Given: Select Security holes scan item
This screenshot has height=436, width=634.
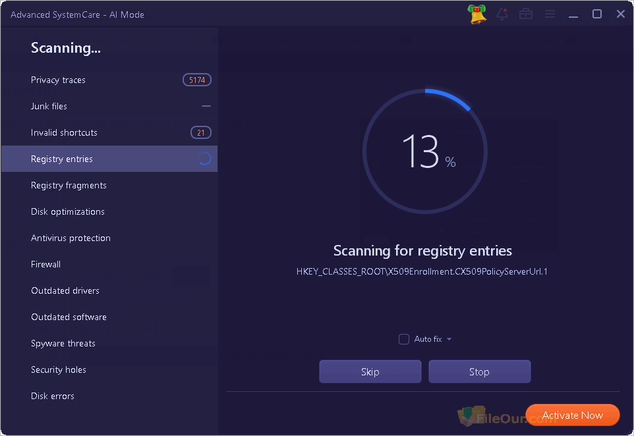Looking at the screenshot, I should coord(109,369).
